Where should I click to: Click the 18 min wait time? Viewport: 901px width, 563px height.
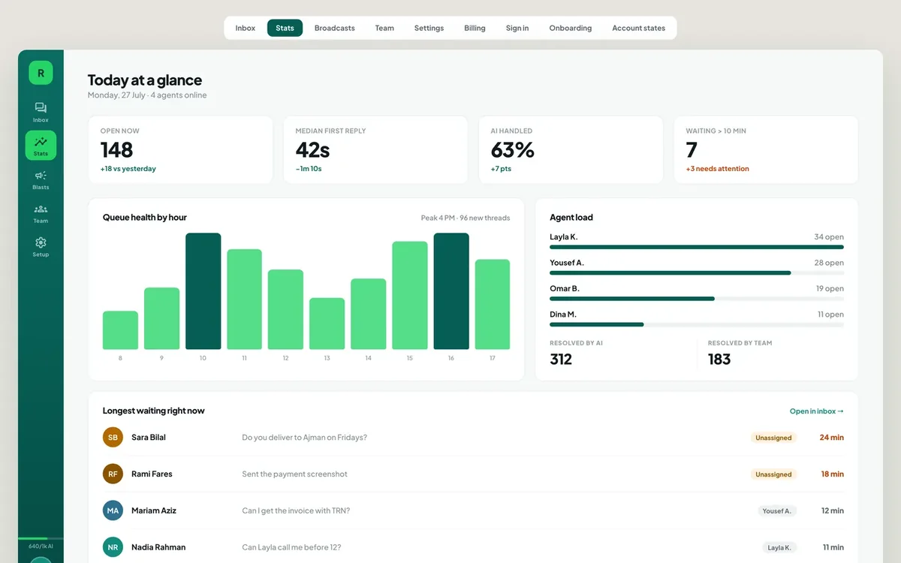[833, 474]
